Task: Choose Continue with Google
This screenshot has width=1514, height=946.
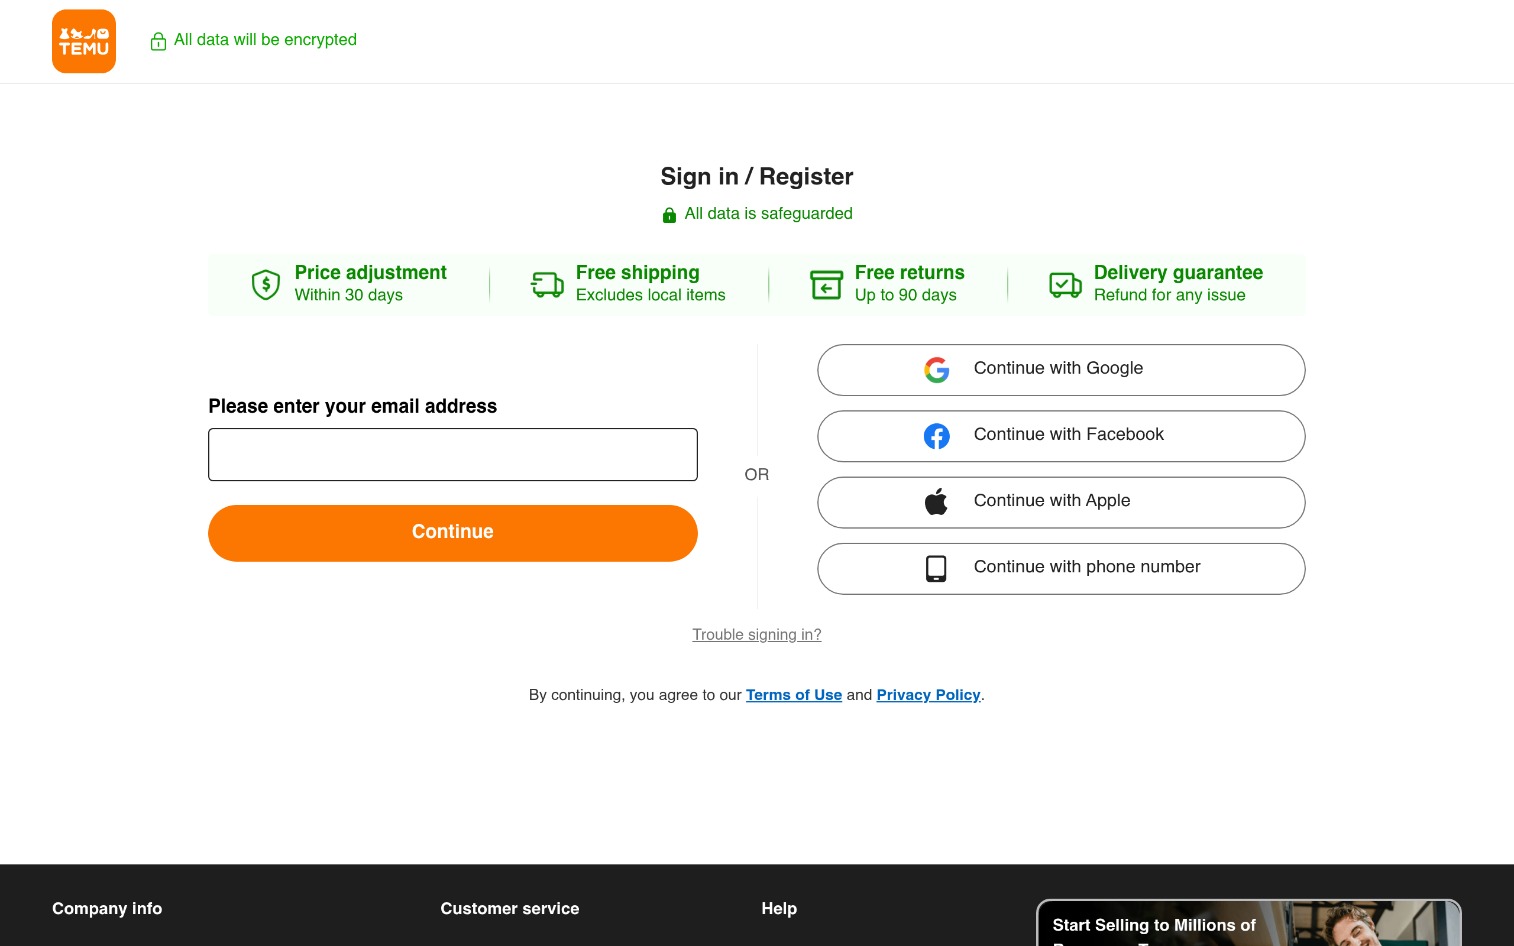Action: 1061,370
